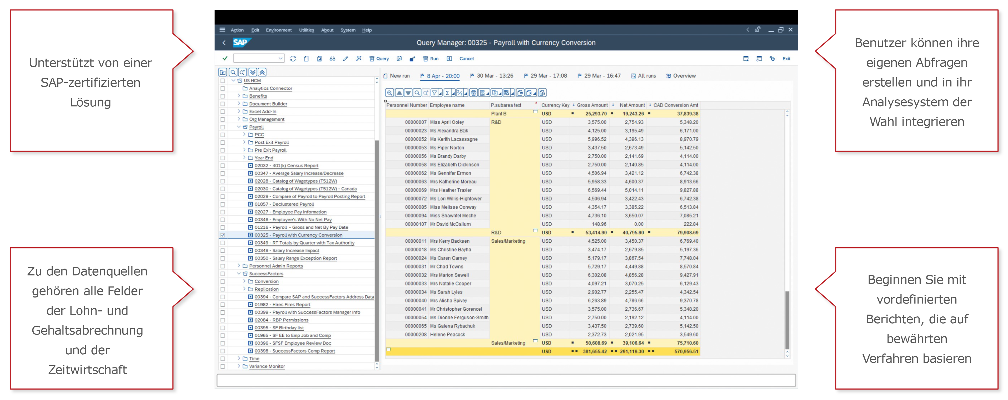The image size is (1008, 400).
Task: Expand the PCC folder
Action: click(244, 135)
